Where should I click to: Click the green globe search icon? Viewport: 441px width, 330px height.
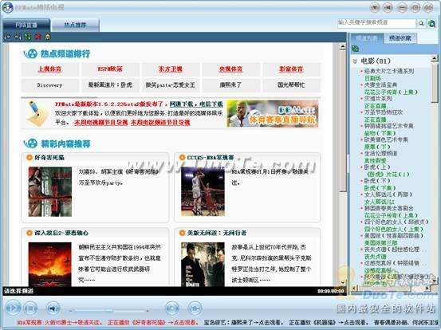click(x=431, y=23)
